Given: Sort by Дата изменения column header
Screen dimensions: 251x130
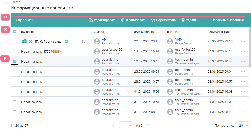Looking at the screenshot, I should point(218,32).
